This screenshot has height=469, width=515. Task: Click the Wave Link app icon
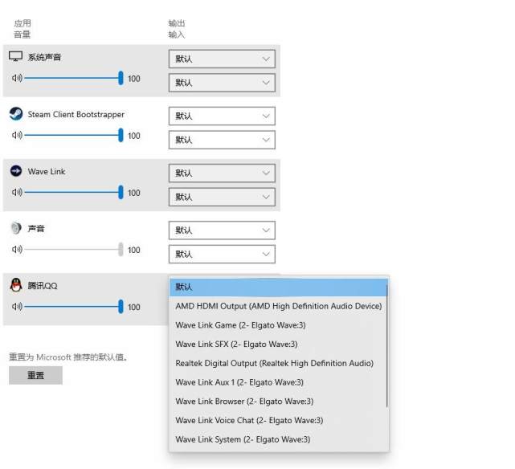[16, 171]
